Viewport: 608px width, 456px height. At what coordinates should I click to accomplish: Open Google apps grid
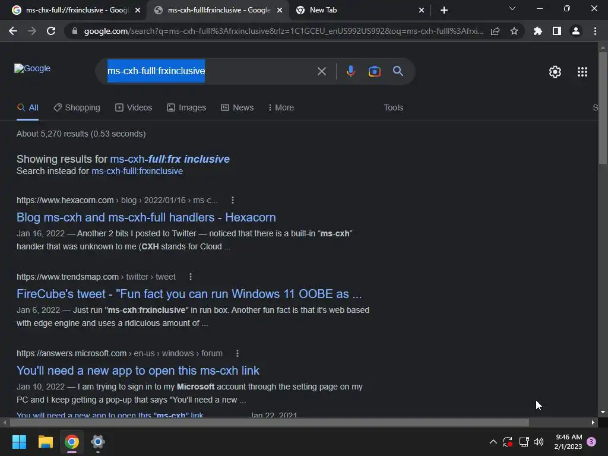click(x=582, y=72)
